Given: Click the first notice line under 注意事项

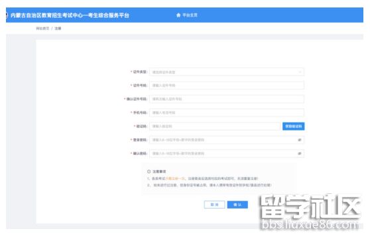Looking at the screenshot, I should [202, 179].
